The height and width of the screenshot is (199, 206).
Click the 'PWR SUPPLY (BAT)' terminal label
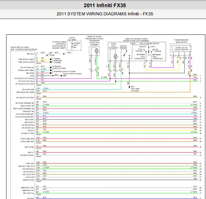(x=26, y=59)
